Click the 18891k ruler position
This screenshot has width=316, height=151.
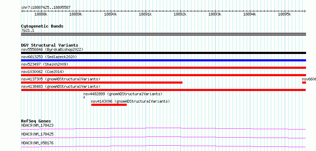click(146, 14)
